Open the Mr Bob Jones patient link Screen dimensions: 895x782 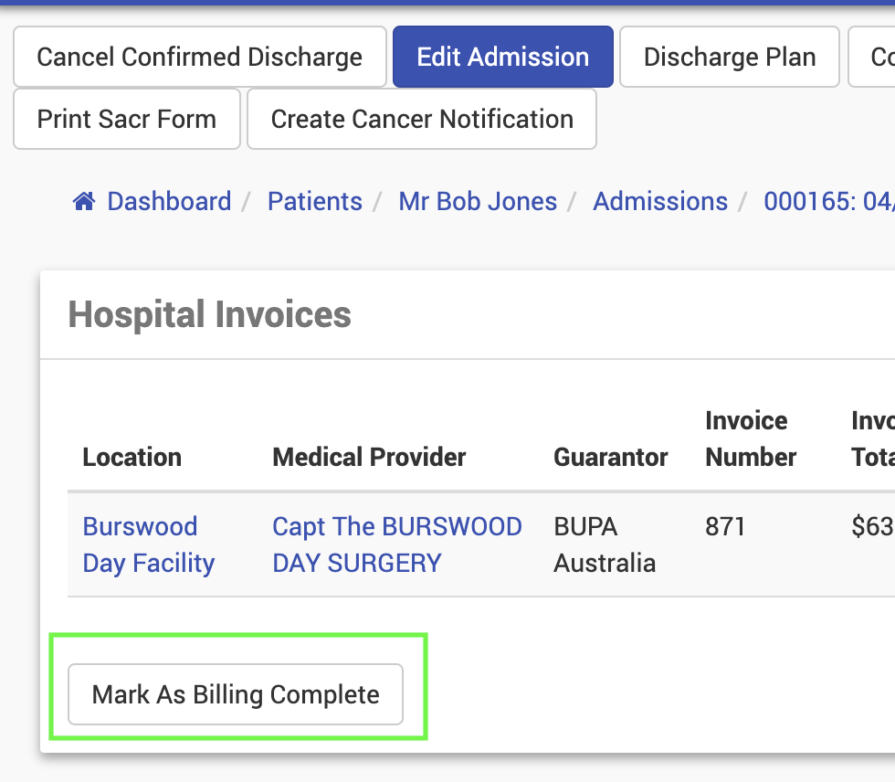click(x=478, y=201)
